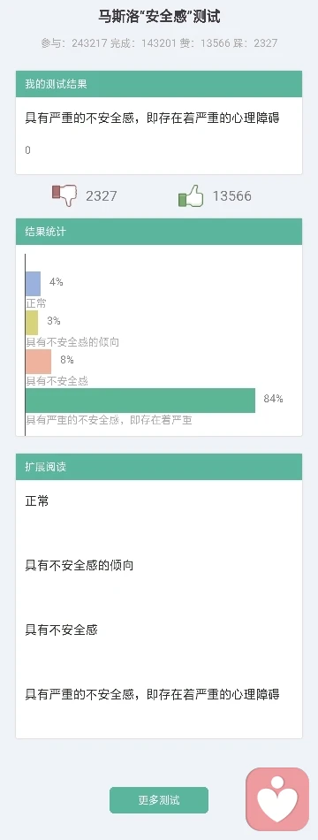Click the 马斯洛"安全感"测试 page title

[x=159, y=17]
